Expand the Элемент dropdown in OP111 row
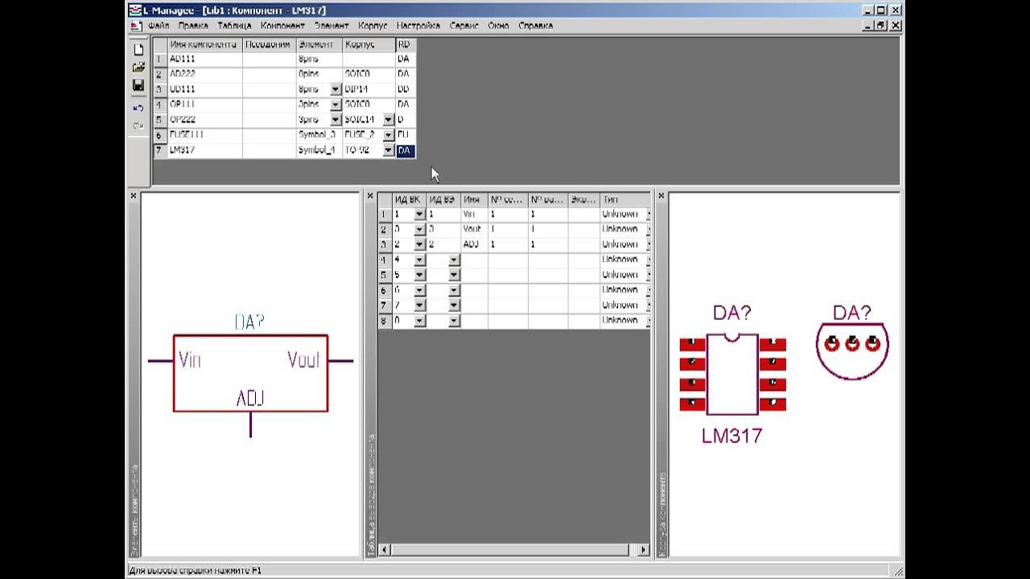 pos(336,105)
